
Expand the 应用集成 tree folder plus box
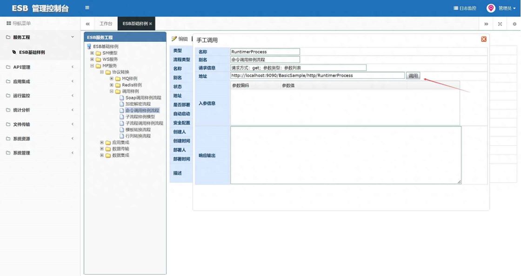(x=102, y=142)
